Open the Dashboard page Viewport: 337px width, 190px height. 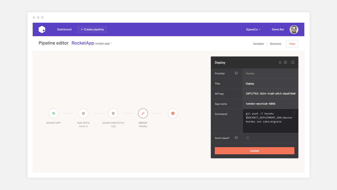[x=64, y=29]
